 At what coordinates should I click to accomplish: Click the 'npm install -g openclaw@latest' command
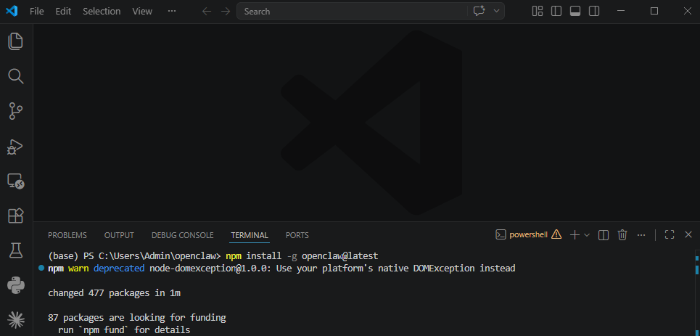(302, 256)
